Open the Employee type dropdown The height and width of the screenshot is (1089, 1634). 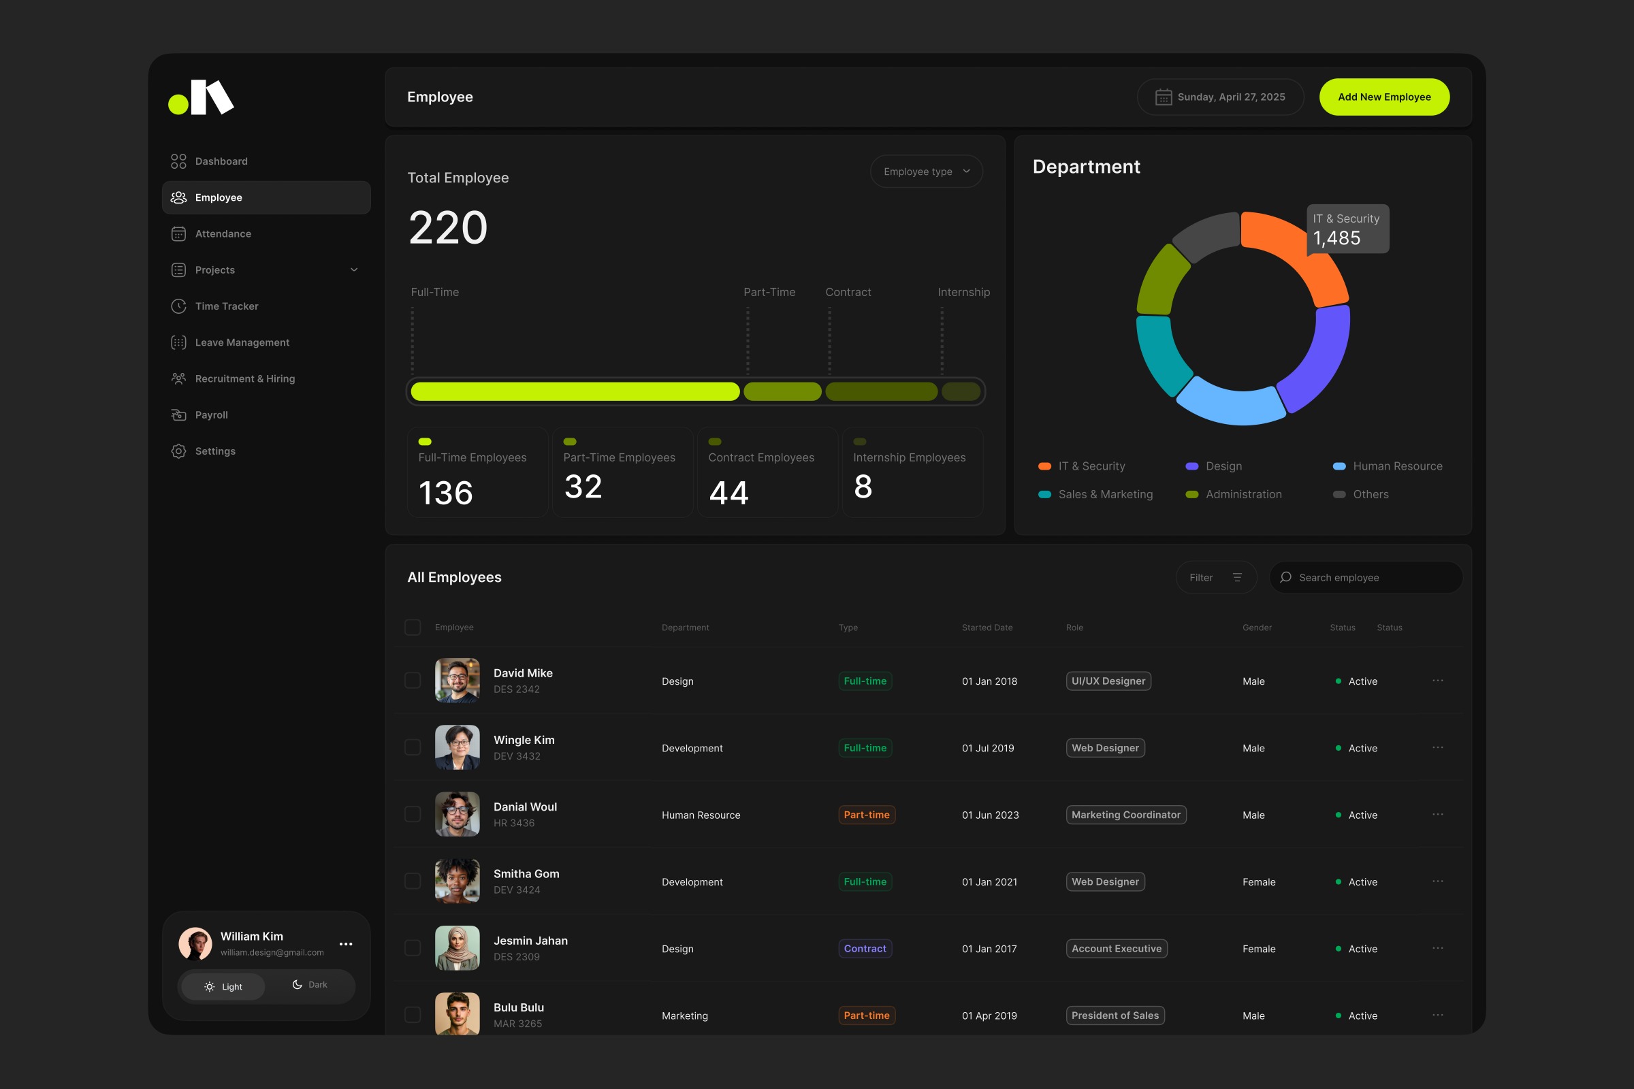[925, 172]
